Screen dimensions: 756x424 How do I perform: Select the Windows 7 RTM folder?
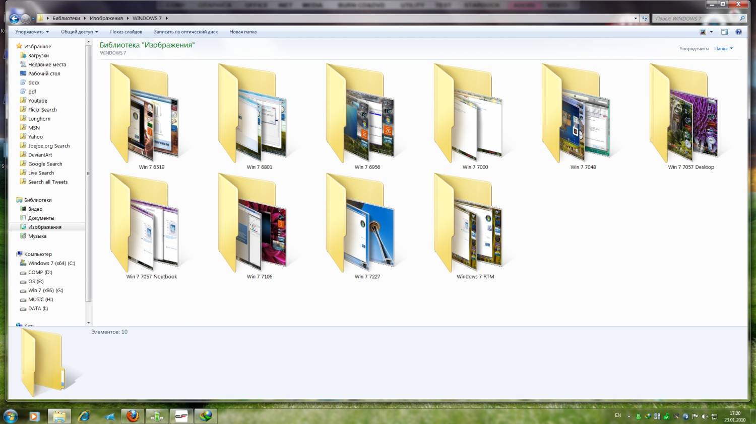click(475, 226)
